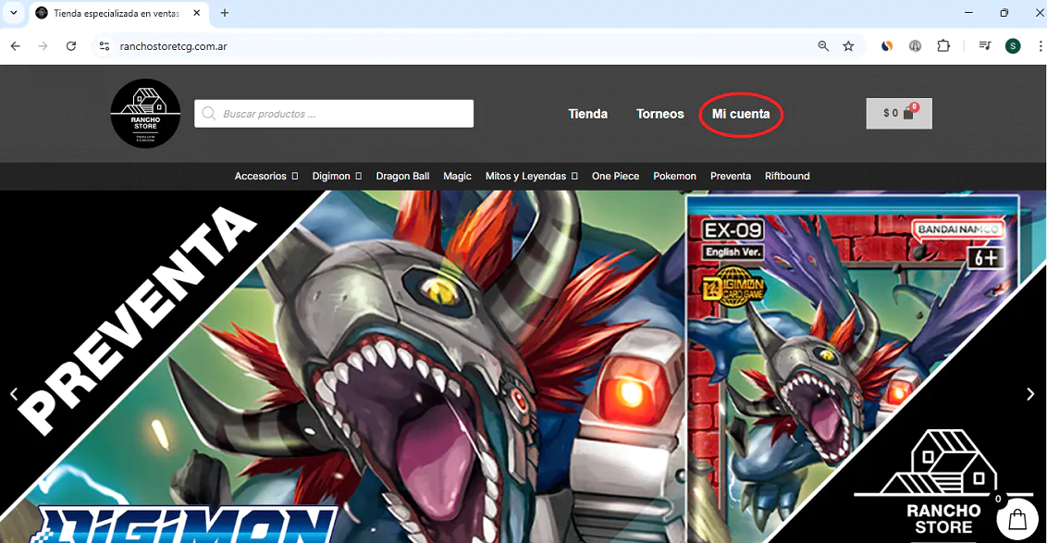Bookmark this page with the star icon
The width and height of the screenshot is (1047, 543).
[x=849, y=46]
